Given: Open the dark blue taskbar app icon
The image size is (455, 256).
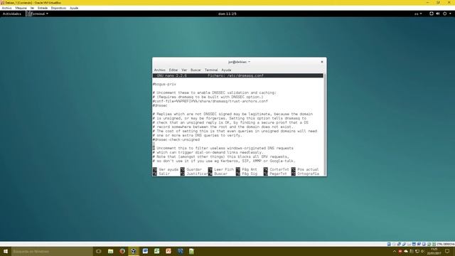Looking at the screenshot, I should coord(180,251).
